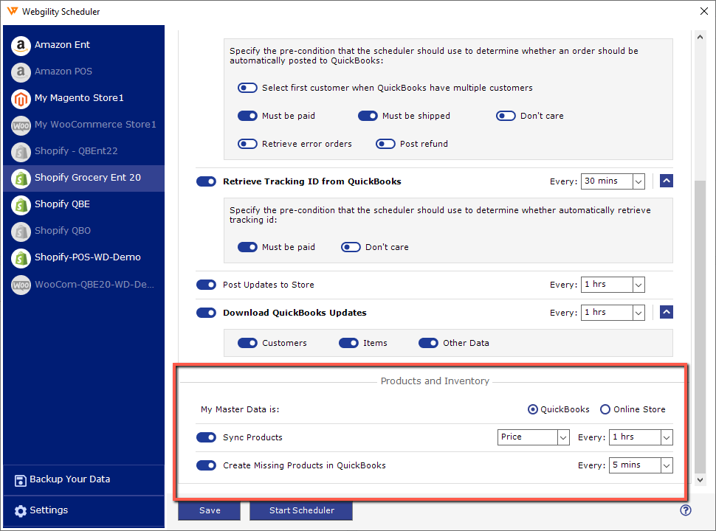Open Sync Products interval dropdown
The height and width of the screenshot is (531, 716).
(x=641, y=437)
